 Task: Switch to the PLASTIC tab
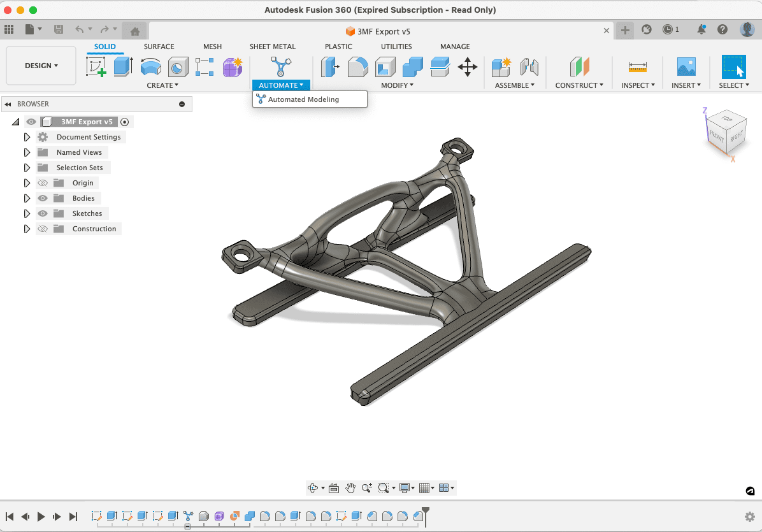tap(339, 47)
